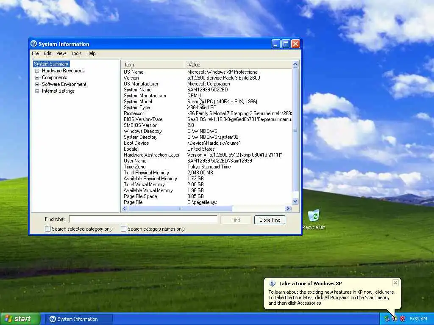Minimize the System Information window

276,44
